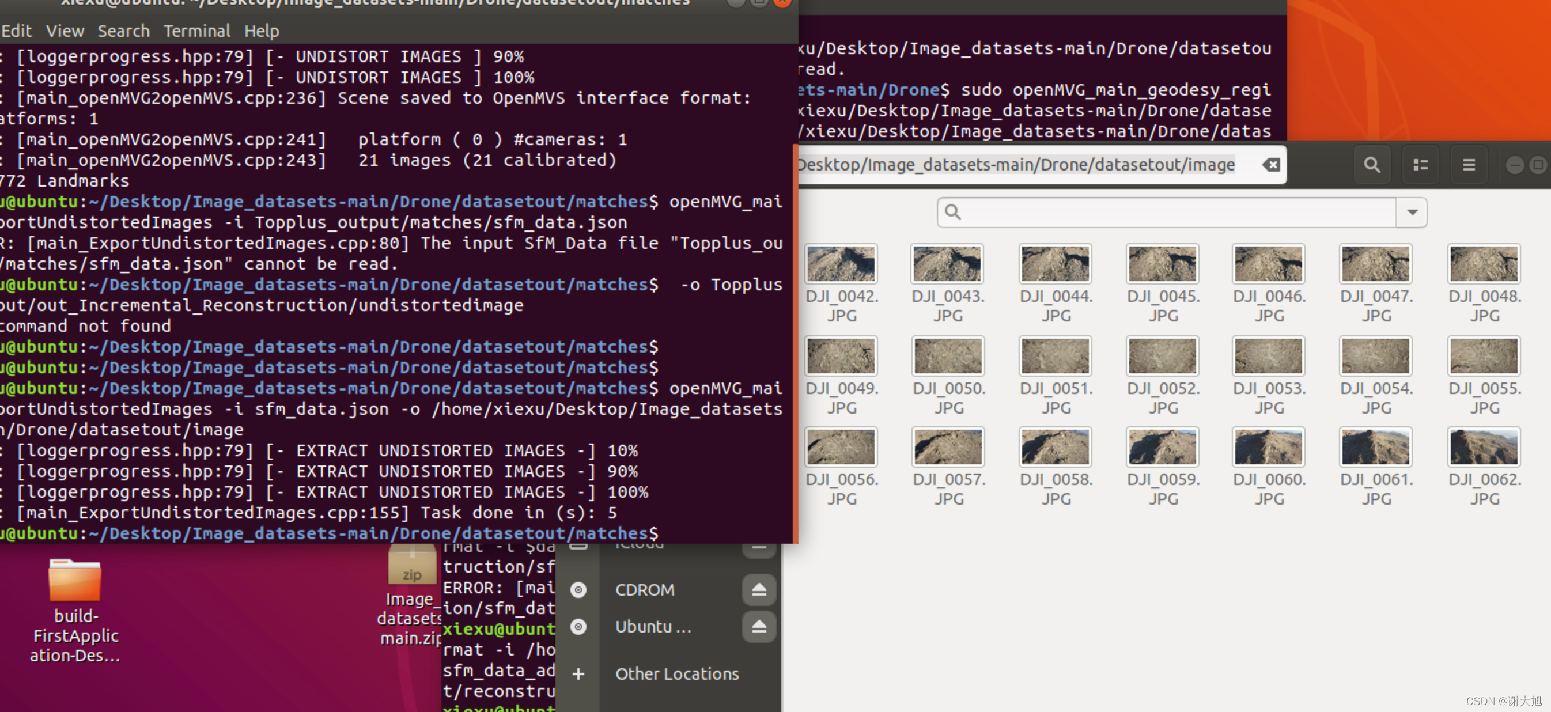The height and width of the screenshot is (712, 1551).
Task: Open the View menu in terminal
Action: point(65,31)
